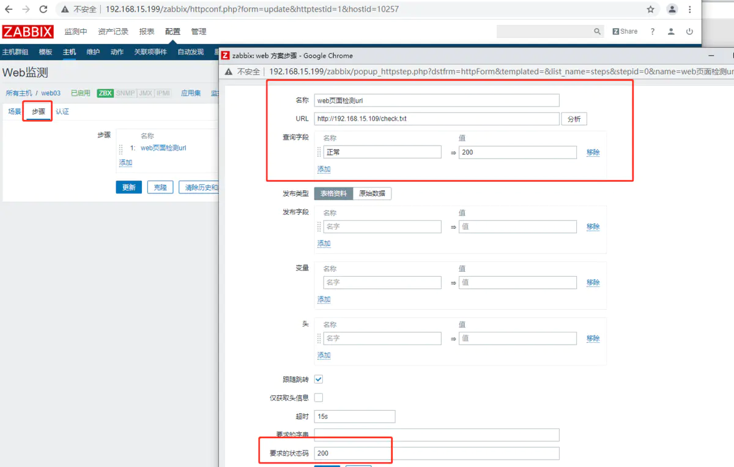This screenshot has height=467, width=734.
Task: Open the web03 host link
Action: pos(51,93)
